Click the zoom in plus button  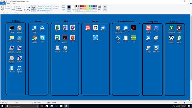[x=190, y=103]
